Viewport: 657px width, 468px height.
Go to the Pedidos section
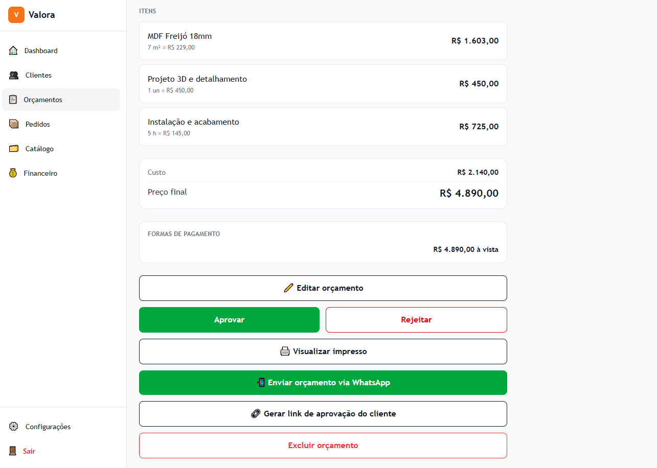tap(61, 124)
